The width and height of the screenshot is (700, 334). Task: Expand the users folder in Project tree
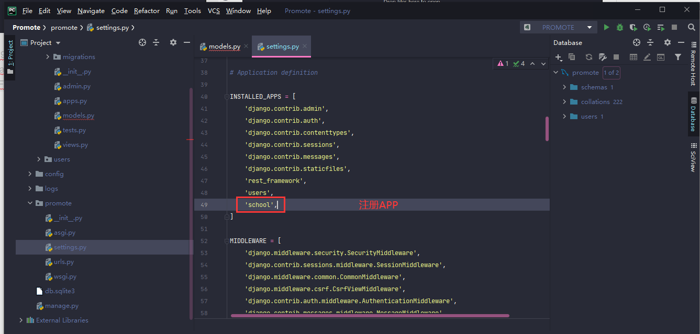(39, 159)
